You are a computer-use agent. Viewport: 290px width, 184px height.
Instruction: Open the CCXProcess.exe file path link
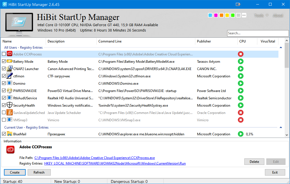click(94, 158)
